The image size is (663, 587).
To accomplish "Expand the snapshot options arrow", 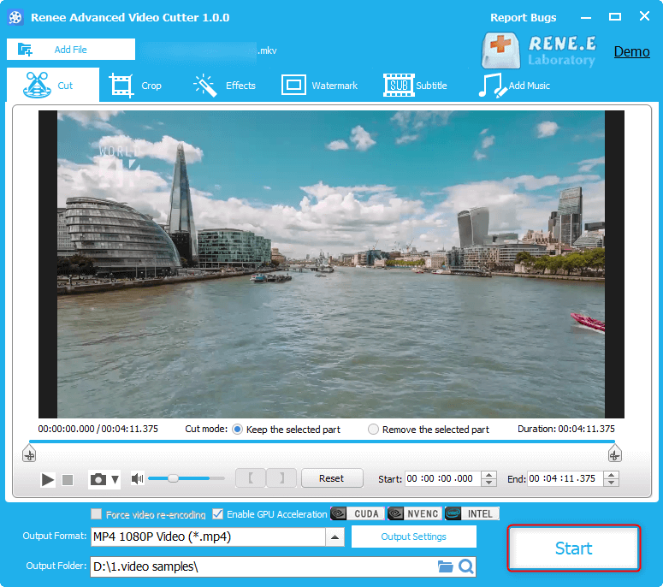I will 115,479.
